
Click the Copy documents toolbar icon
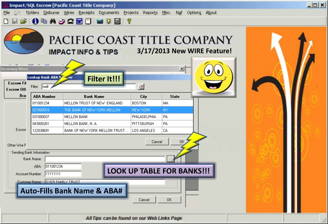44,21
